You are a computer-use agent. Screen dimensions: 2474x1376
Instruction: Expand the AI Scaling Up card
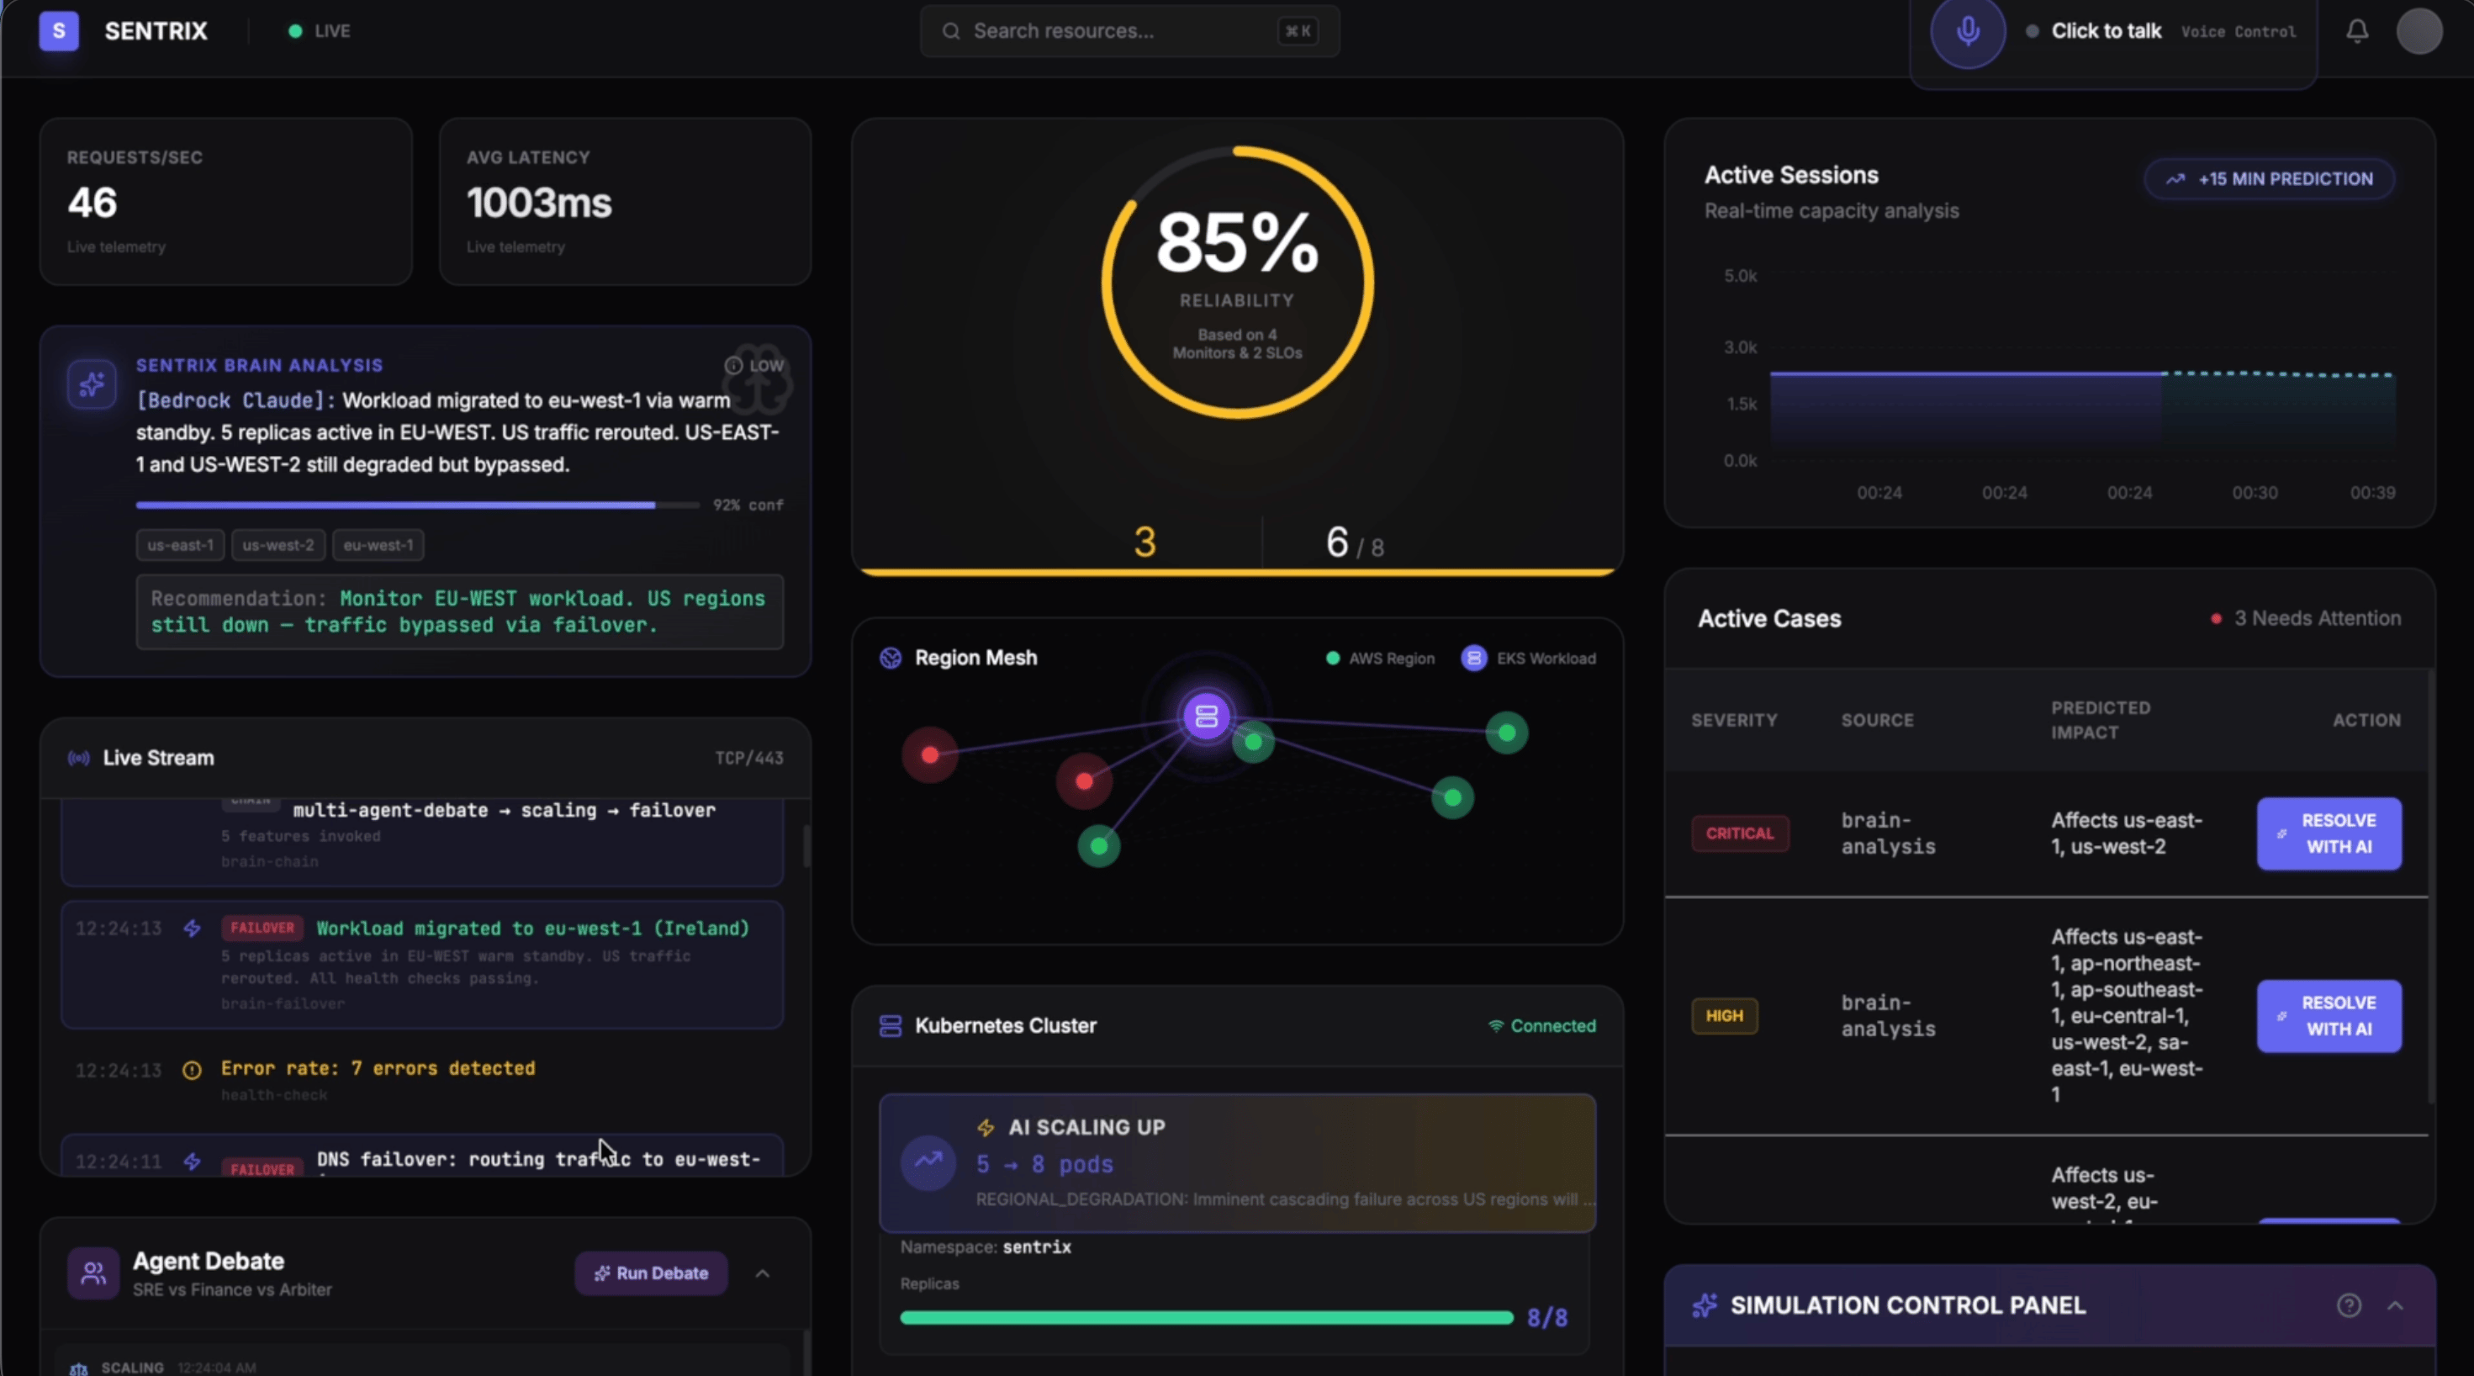tap(1237, 1162)
